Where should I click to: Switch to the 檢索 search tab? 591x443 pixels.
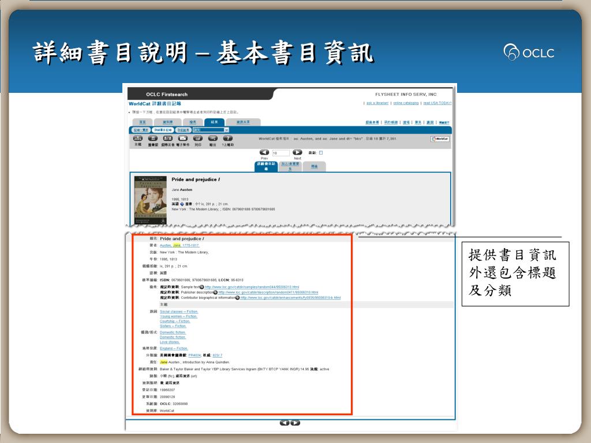[193, 122]
